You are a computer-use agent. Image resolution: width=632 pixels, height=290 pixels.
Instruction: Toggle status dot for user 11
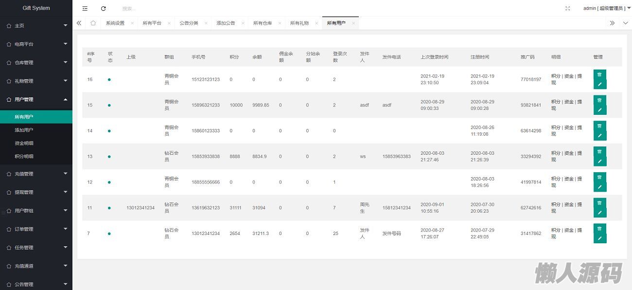click(x=109, y=208)
